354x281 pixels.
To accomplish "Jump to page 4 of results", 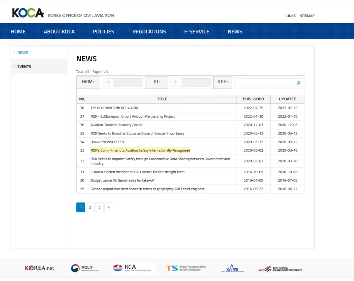I will point(109,207).
